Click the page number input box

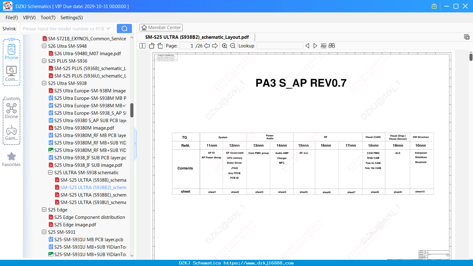[187, 46]
